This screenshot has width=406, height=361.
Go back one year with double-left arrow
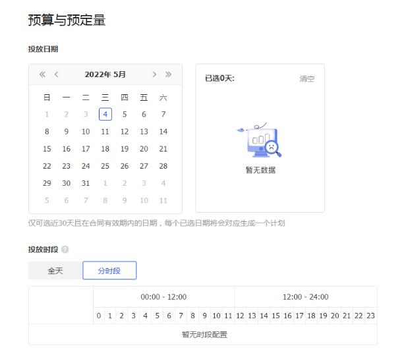point(42,74)
